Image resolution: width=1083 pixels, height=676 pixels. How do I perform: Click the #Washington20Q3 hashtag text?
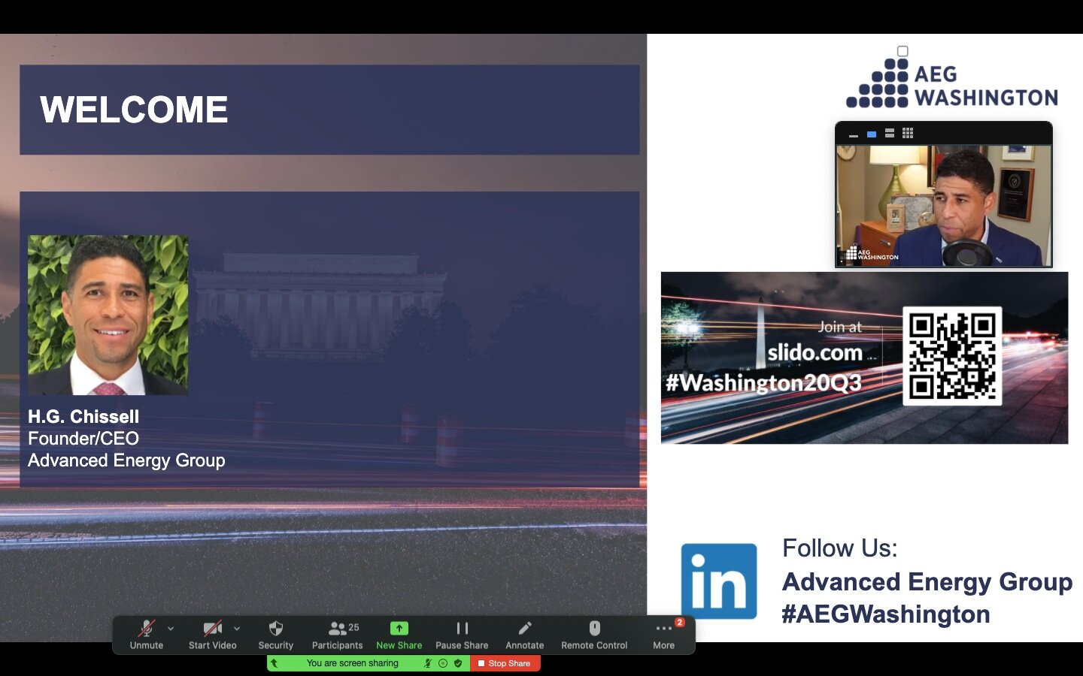click(763, 383)
